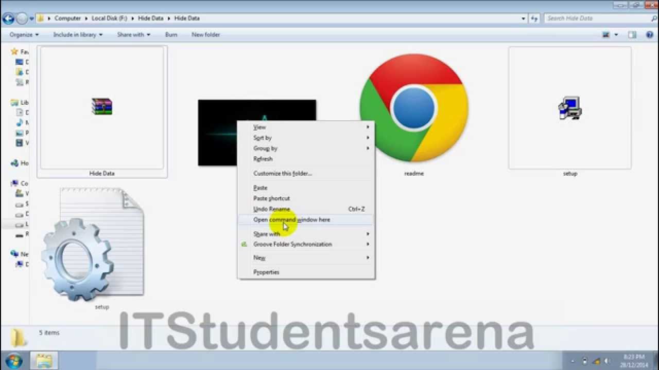This screenshot has height=370, width=659.
Task: Toggle the preview pane button
Action: pos(632,35)
